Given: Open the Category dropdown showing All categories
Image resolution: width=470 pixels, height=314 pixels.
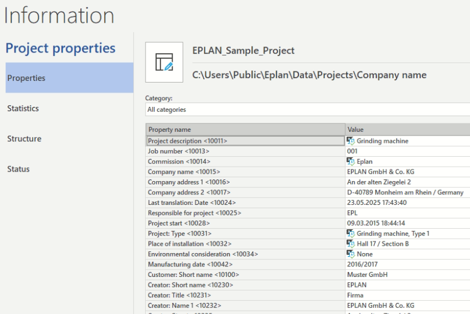Looking at the screenshot, I should point(307,110).
